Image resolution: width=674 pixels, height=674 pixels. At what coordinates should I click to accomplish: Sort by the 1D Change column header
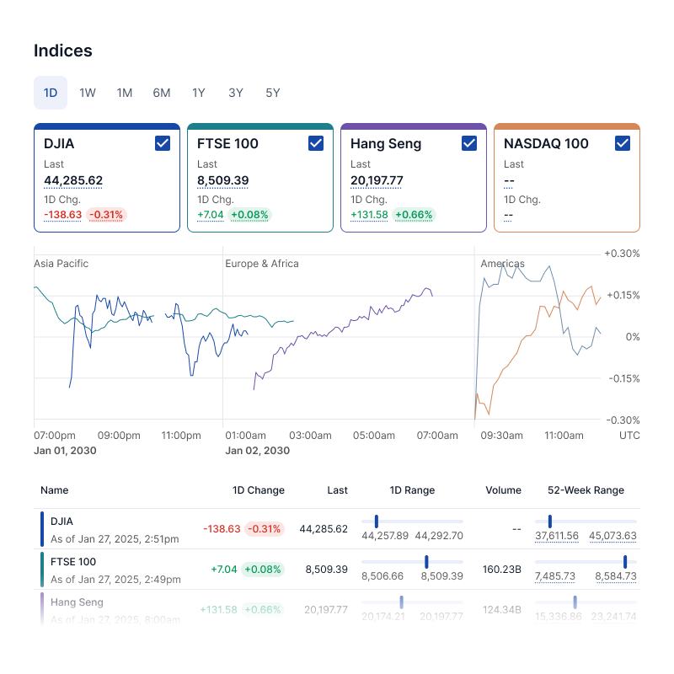click(x=259, y=490)
